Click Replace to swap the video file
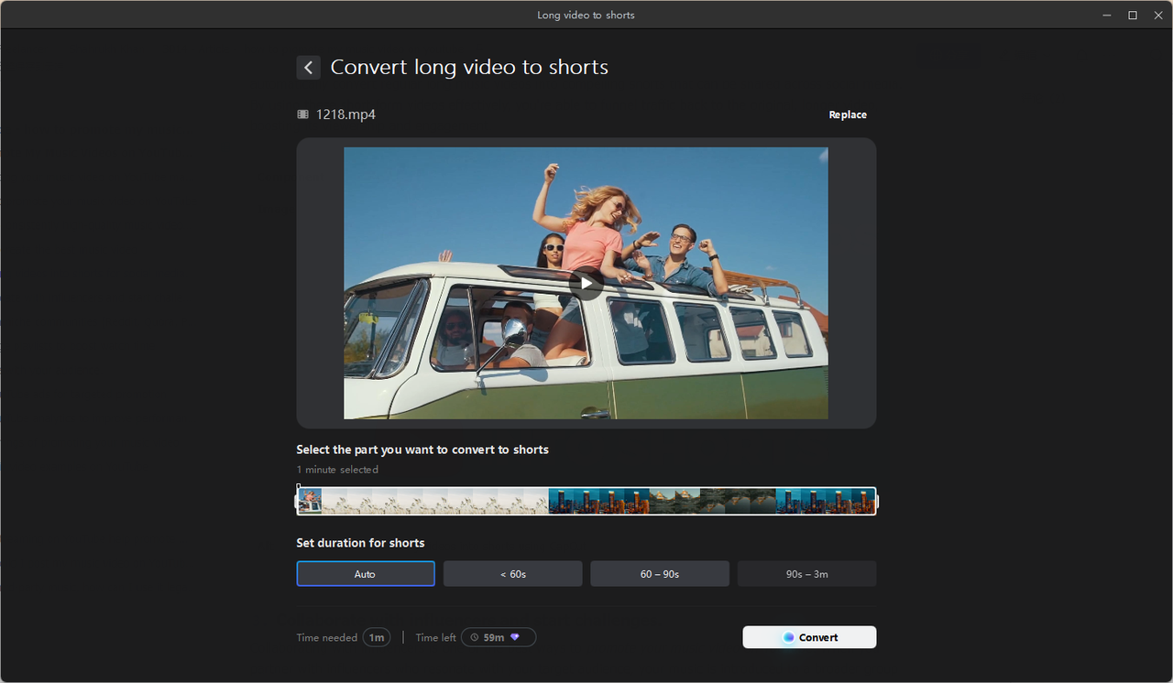This screenshot has width=1173, height=683. pyautogui.click(x=847, y=114)
